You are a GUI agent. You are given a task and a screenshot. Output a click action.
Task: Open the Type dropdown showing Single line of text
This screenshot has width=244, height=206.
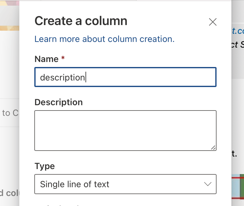tap(125, 184)
